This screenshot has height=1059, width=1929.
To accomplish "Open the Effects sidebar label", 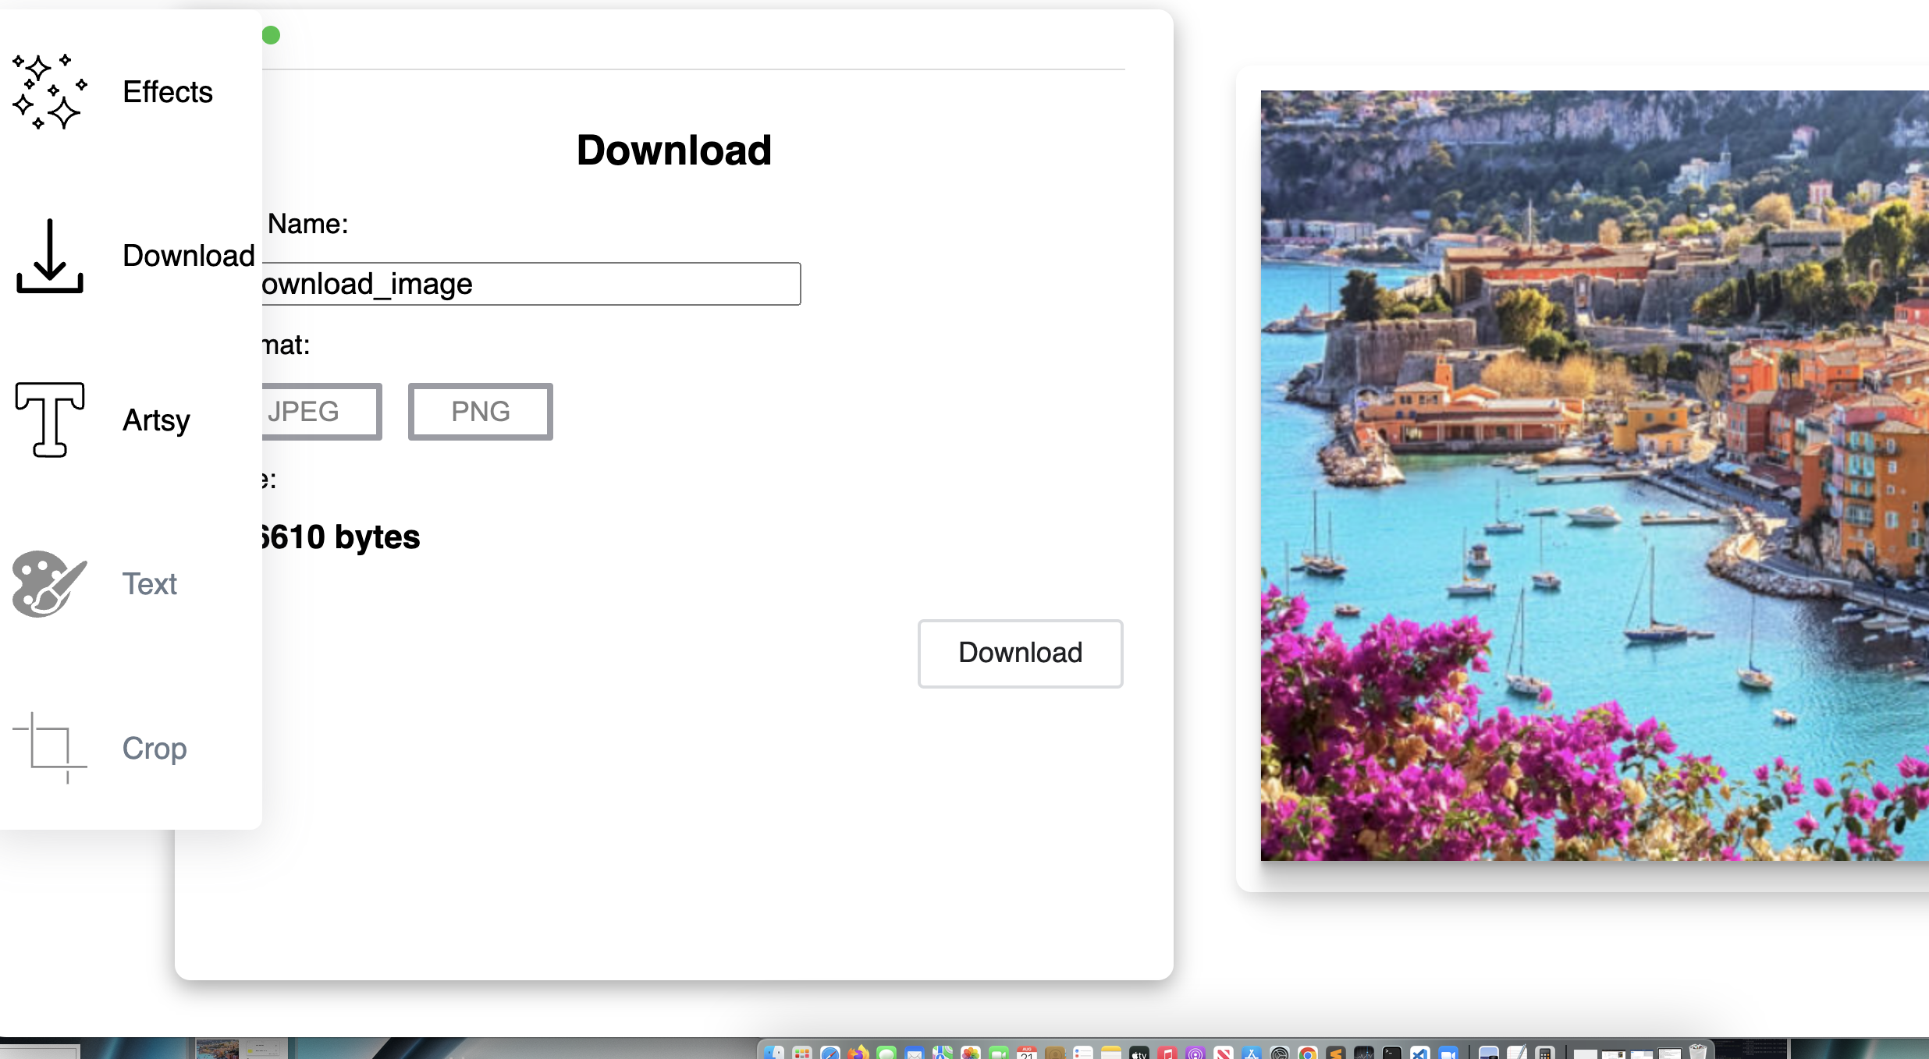I will click(168, 92).
